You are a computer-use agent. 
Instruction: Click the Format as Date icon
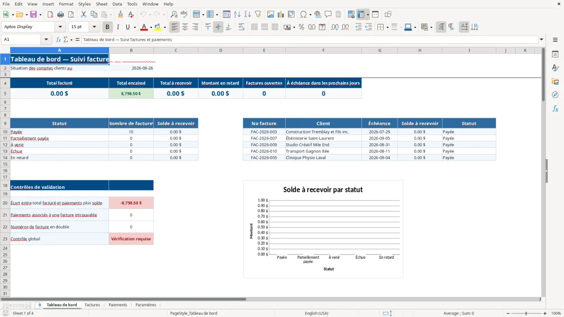pyautogui.click(x=322, y=27)
